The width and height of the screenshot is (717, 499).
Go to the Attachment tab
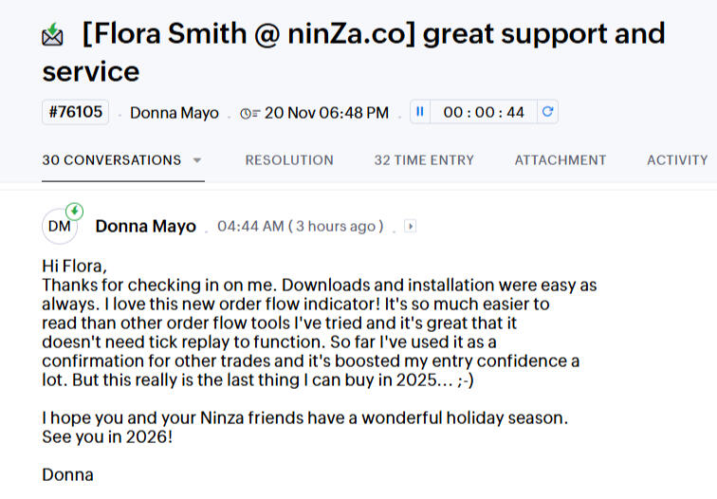point(561,160)
